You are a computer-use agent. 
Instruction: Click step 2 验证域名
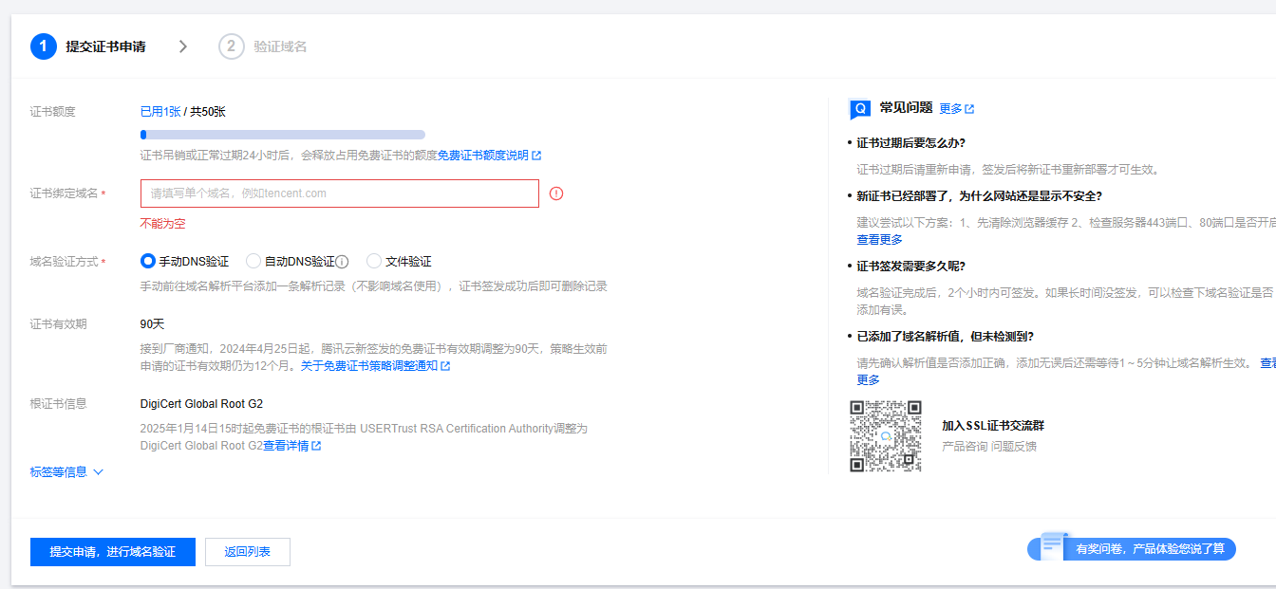pyautogui.click(x=263, y=46)
